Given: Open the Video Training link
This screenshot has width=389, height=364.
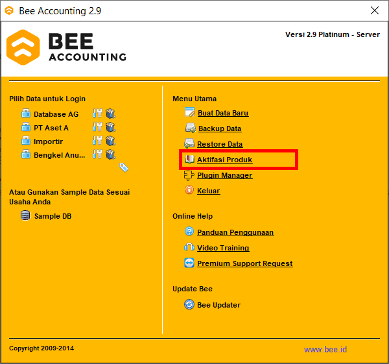Looking at the screenshot, I should tap(223, 248).
